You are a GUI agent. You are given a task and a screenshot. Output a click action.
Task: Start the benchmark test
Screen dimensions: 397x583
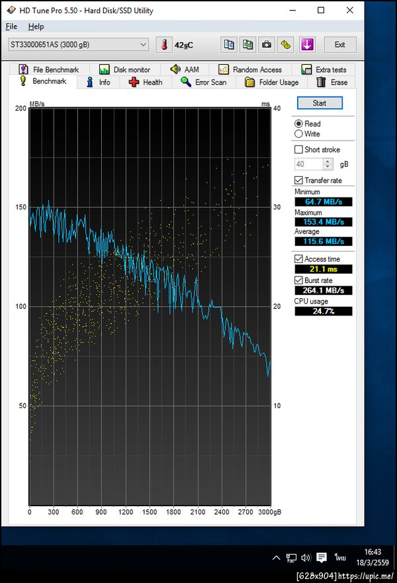coord(320,103)
